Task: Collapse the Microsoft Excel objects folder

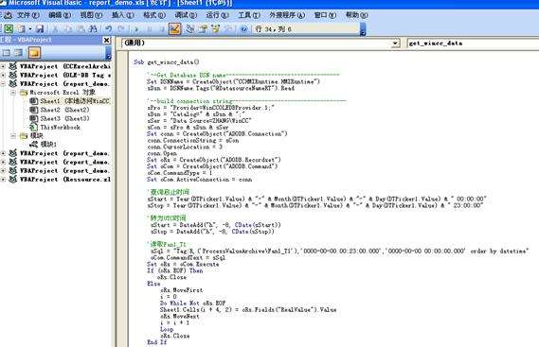Action: 13,93
